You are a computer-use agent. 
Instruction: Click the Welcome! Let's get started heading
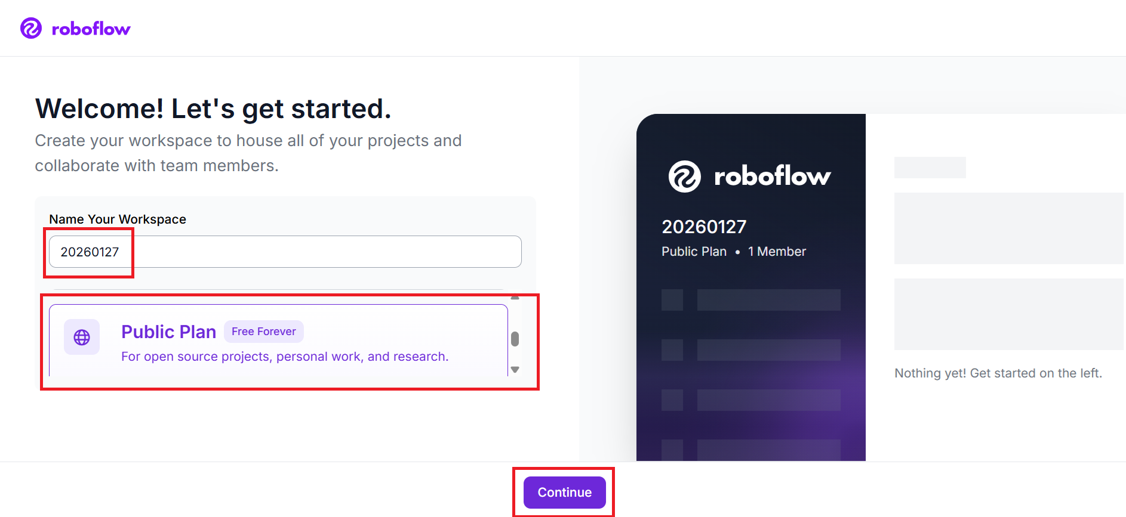click(x=213, y=109)
